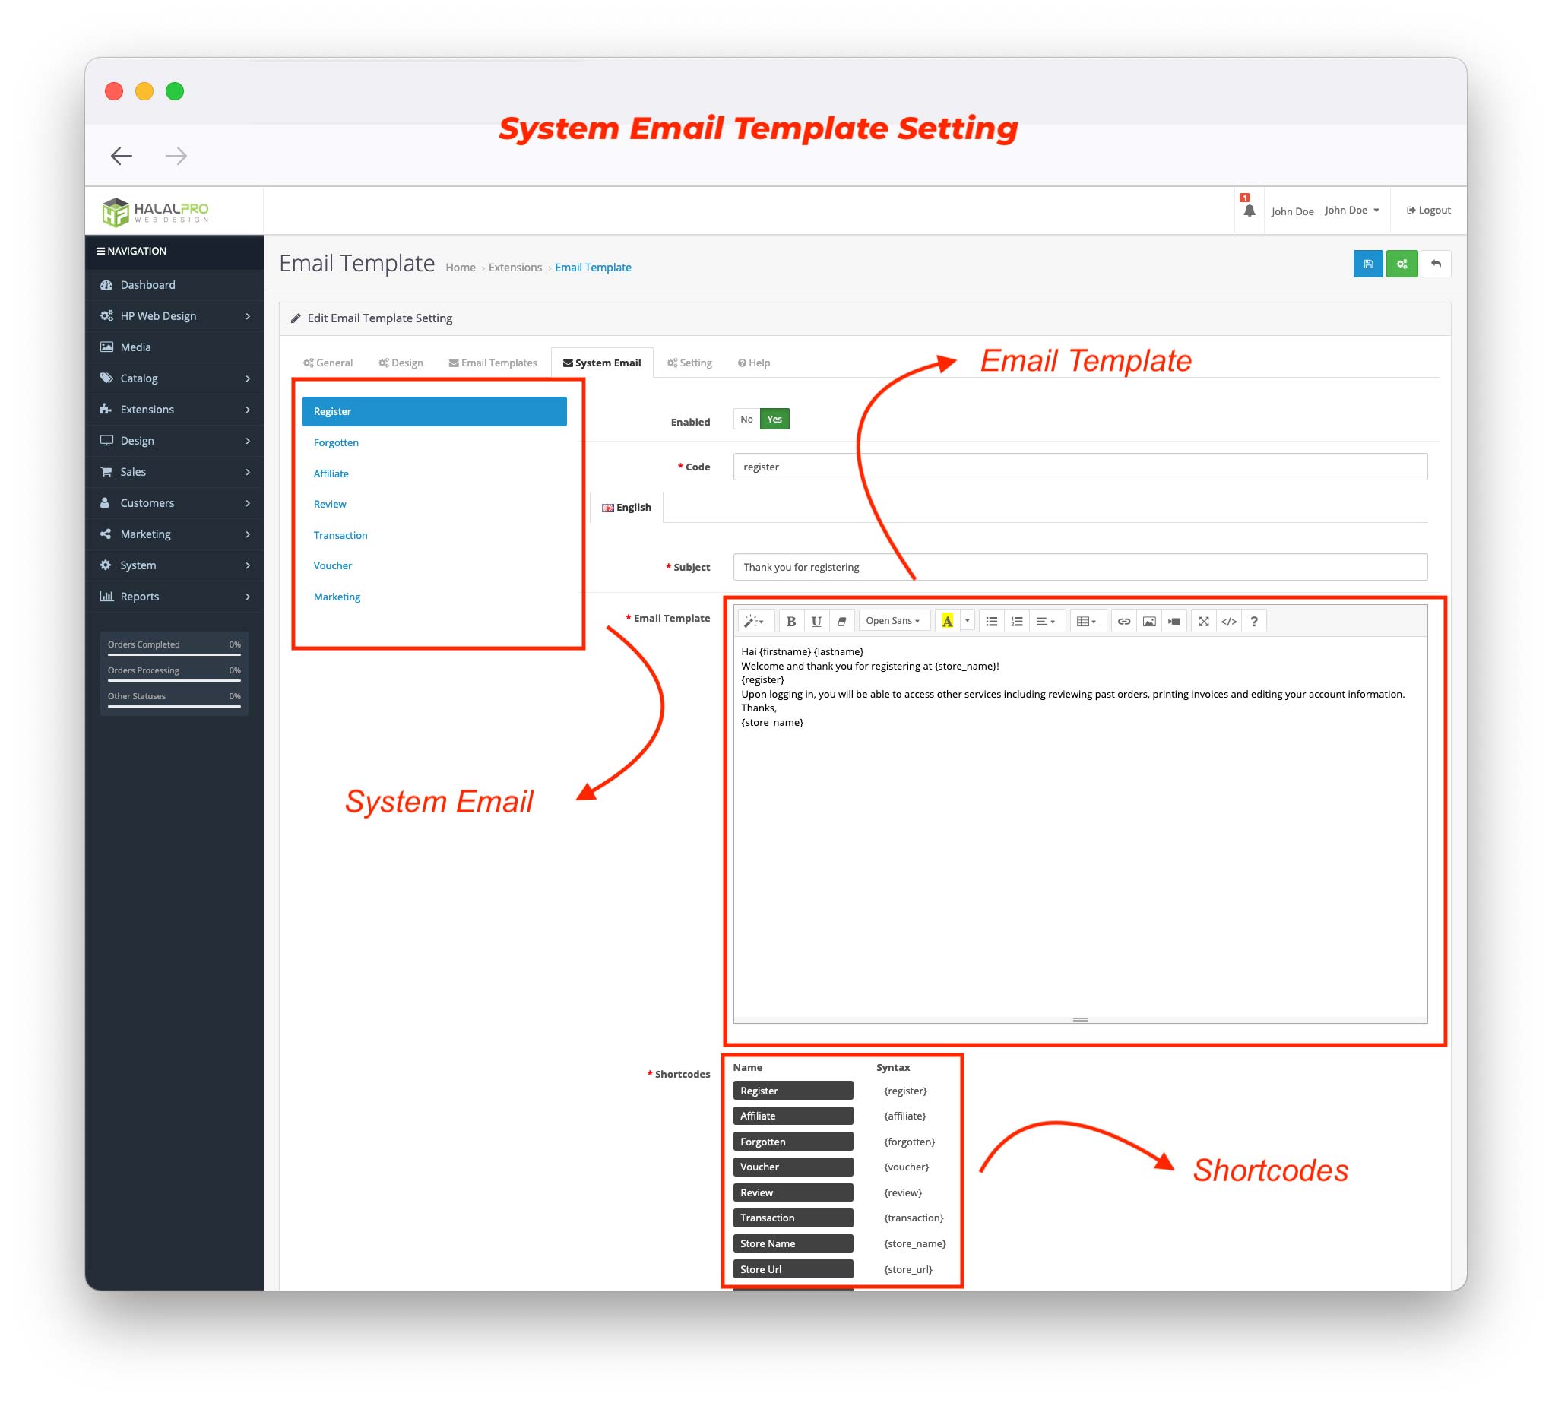Switch to the Design tab

click(x=401, y=363)
